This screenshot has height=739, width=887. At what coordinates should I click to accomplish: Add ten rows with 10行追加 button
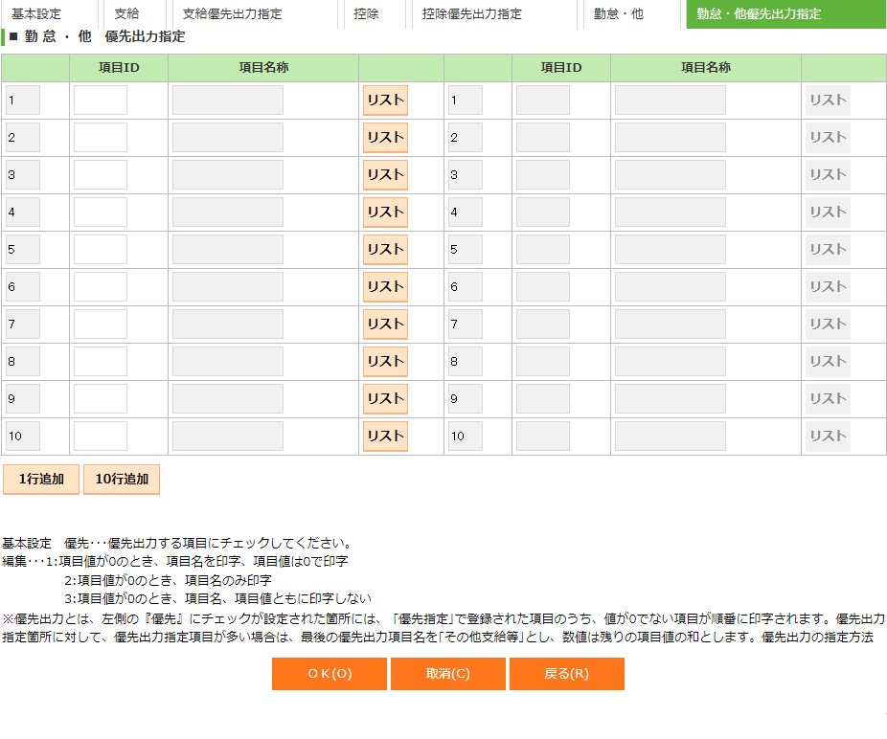pos(122,480)
